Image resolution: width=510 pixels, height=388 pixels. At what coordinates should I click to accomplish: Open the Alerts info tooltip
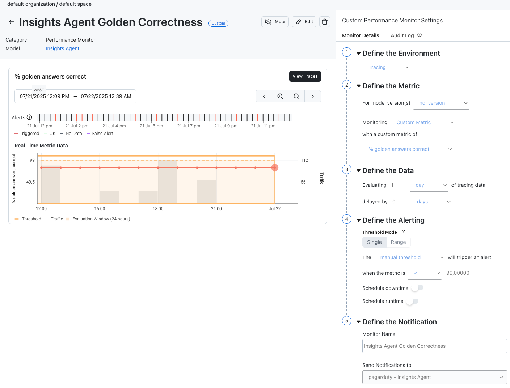(29, 117)
